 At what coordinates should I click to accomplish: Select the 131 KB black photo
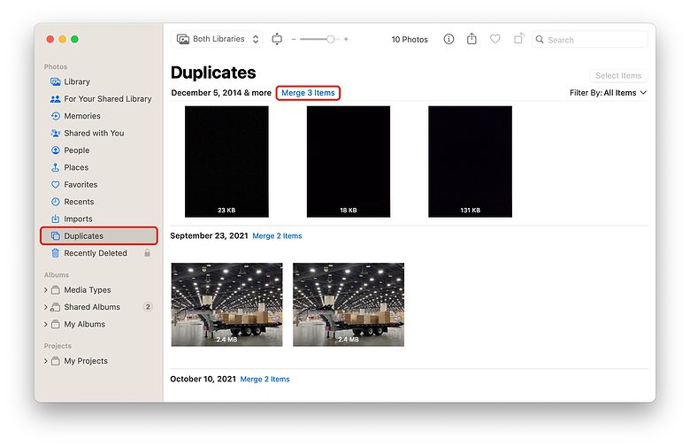tap(470, 162)
